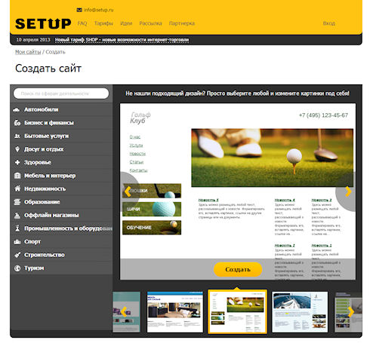
Task: Click the Образование books icon
Action: (x=17, y=202)
